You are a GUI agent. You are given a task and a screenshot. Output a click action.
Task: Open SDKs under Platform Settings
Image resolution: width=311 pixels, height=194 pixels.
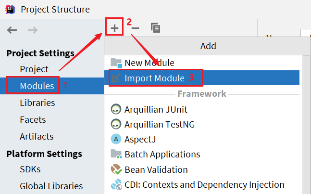tap(30, 169)
